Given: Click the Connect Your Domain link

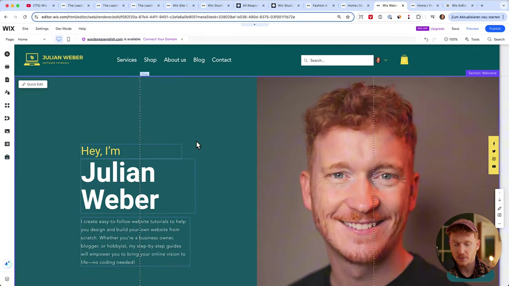Looking at the screenshot, I should 160,39.
